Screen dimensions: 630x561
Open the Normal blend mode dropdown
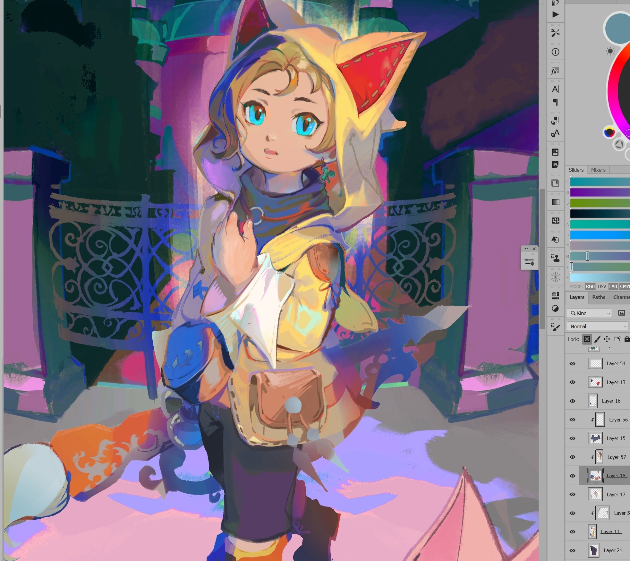[598, 326]
